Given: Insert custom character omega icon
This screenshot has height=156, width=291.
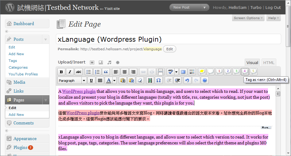Looking at the screenshot, I should click(158, 80).
